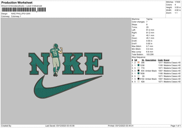Click the Machine value Tajima
The height and width of the screenshot is (128, 182).
click(149, 19)
